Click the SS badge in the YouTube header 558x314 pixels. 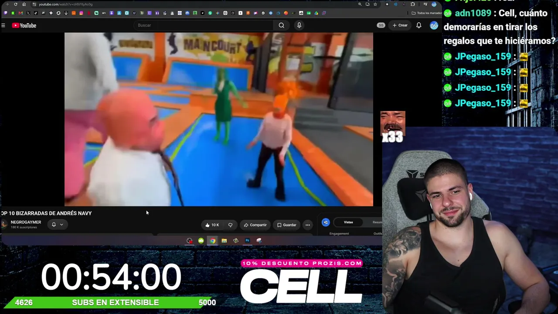tap(381, 25)
